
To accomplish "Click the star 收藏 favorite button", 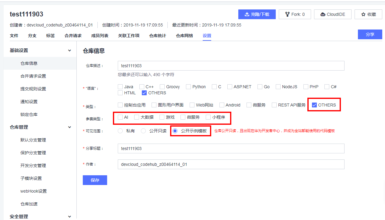I will [368, 14].
